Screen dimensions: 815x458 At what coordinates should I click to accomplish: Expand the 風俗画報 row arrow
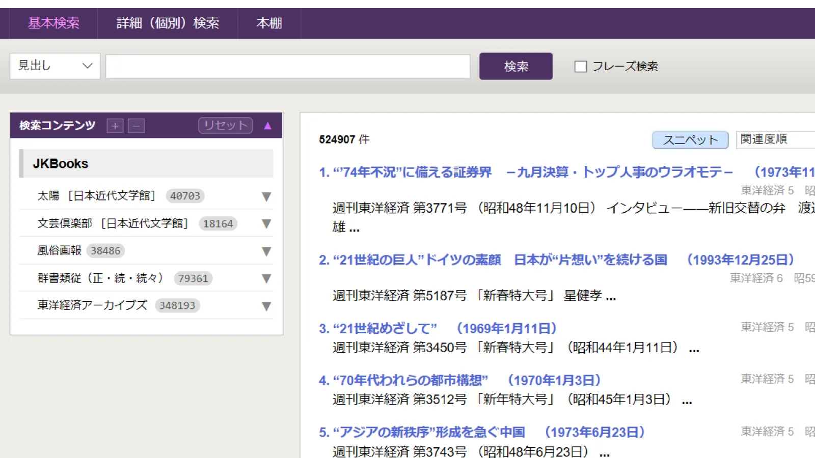coord(266,251)
